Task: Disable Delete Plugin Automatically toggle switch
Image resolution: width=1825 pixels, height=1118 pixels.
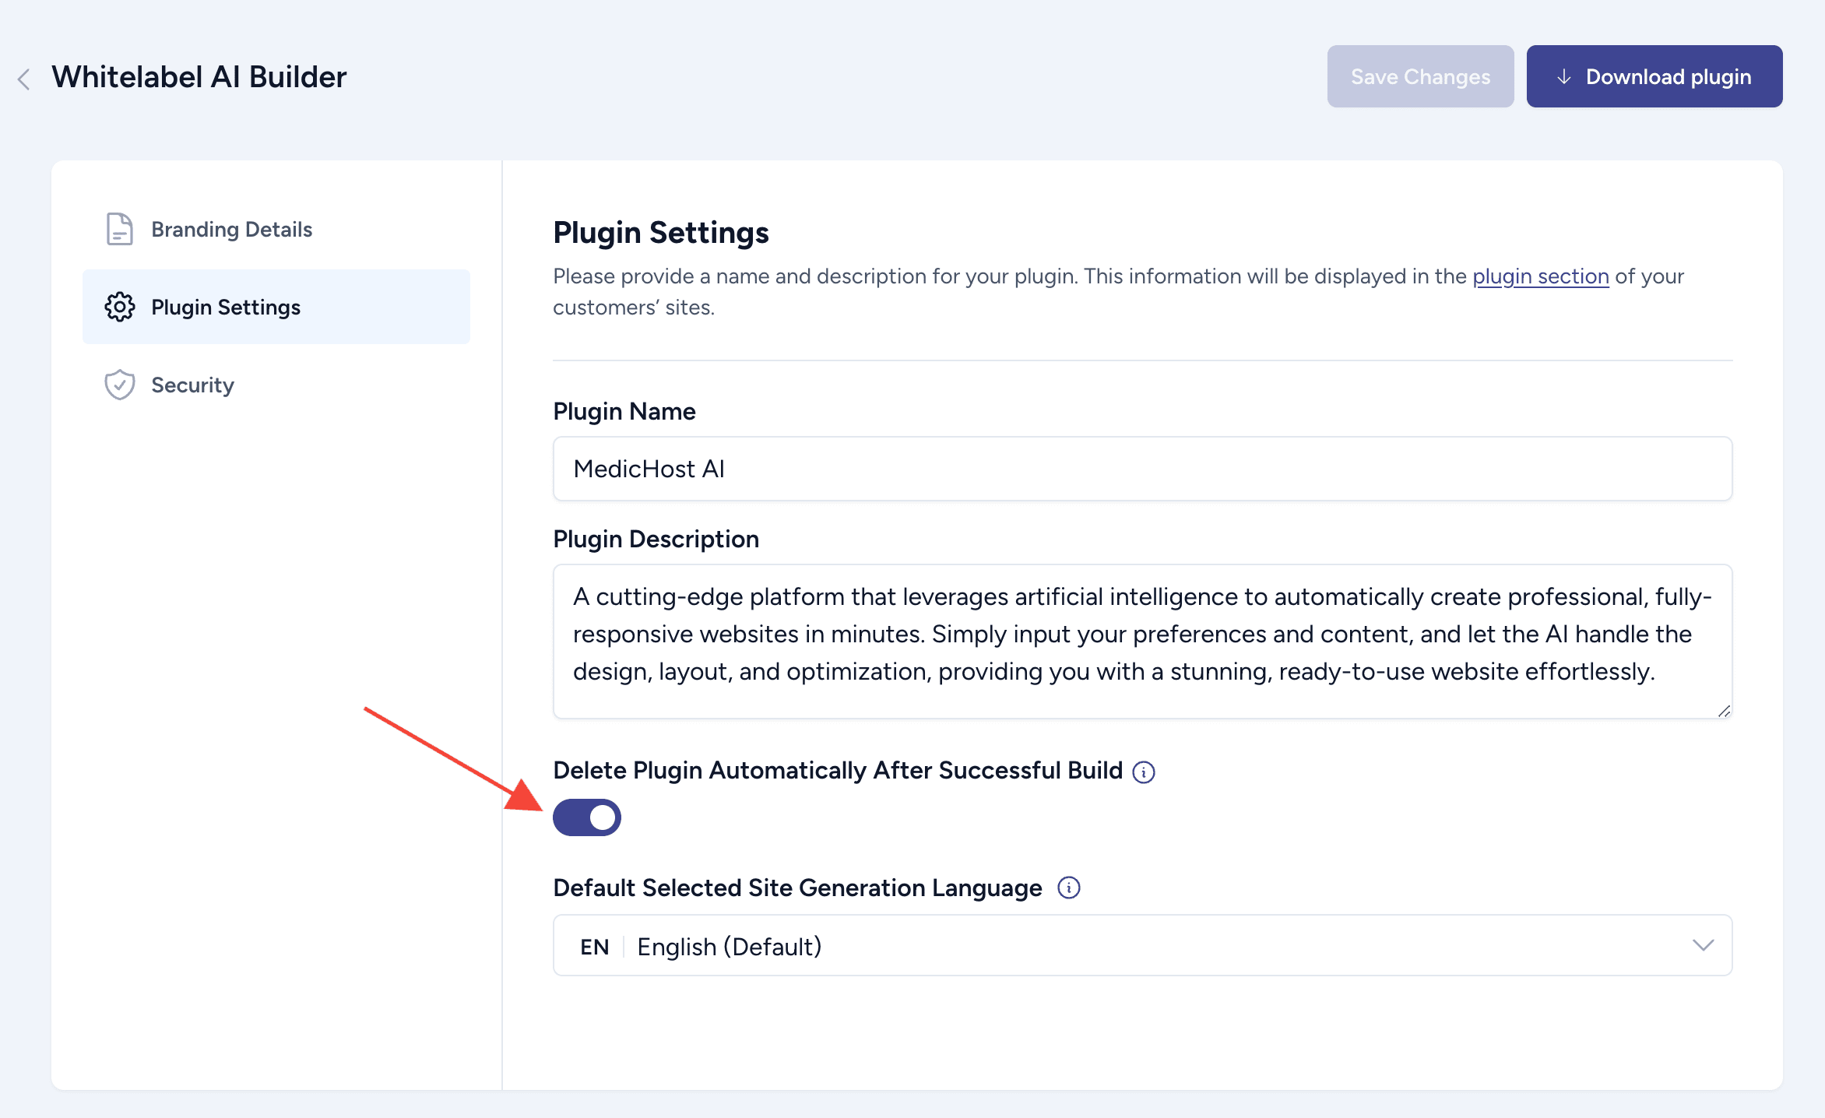Action: pos(587,817)
